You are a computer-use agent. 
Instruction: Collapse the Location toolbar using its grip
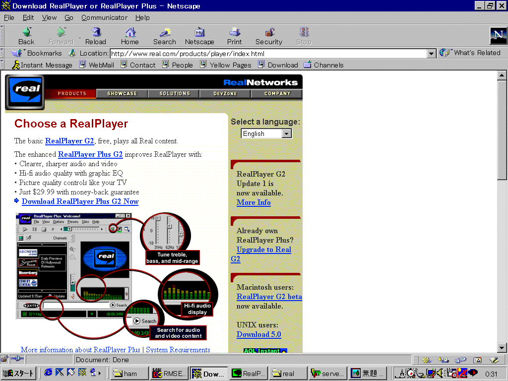click(x=2, y=53)
